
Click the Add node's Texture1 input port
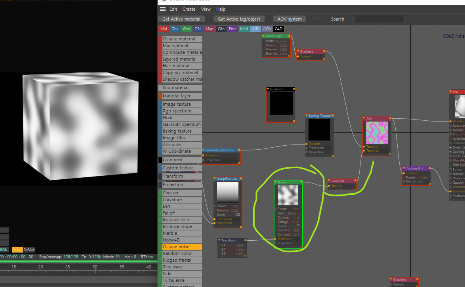pyautogui.click(x=364, y=146)
